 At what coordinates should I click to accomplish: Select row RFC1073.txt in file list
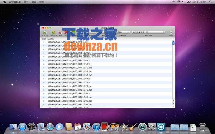pos(106,86)
